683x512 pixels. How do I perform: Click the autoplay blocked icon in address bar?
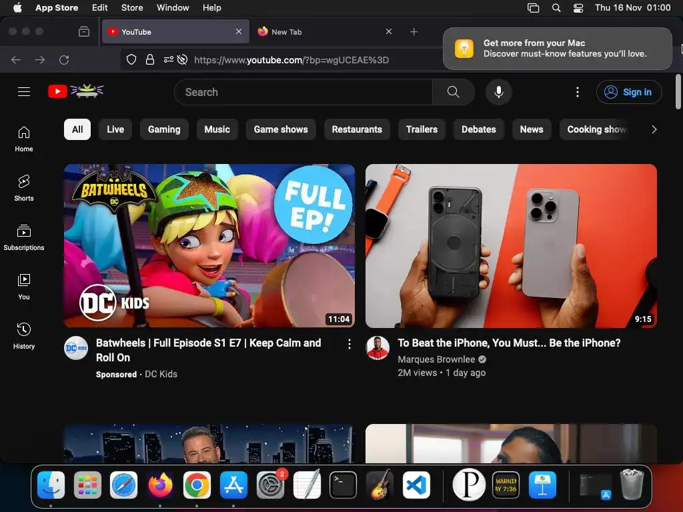(x=183, y=59)
